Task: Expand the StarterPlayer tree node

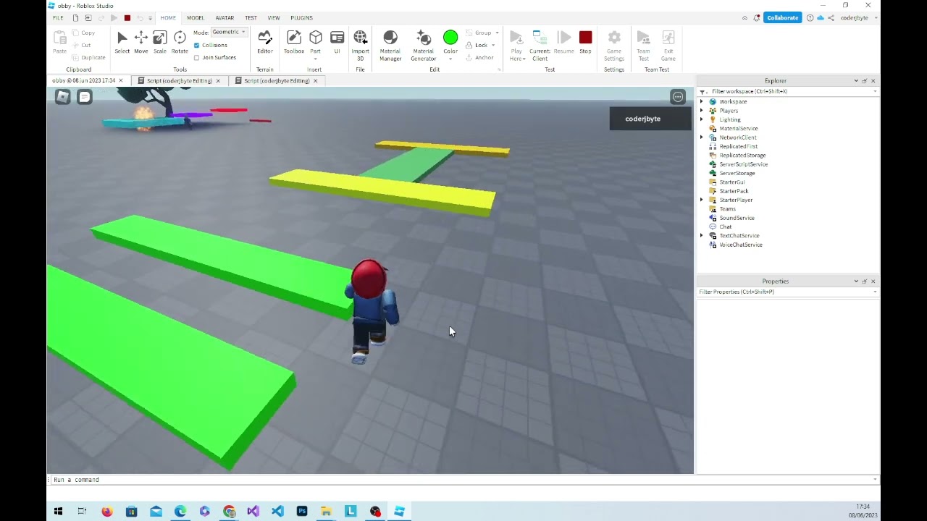Action: pyautogui.click(x=701, y=200)
